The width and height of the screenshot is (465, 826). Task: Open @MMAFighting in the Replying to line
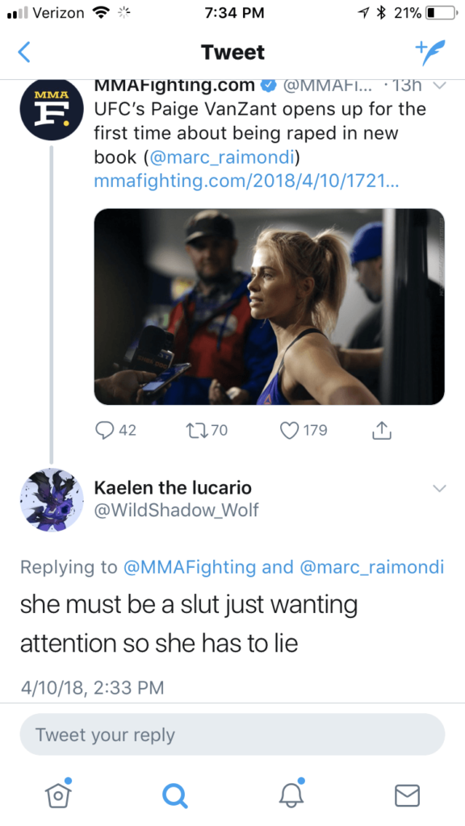click(189, 567)
